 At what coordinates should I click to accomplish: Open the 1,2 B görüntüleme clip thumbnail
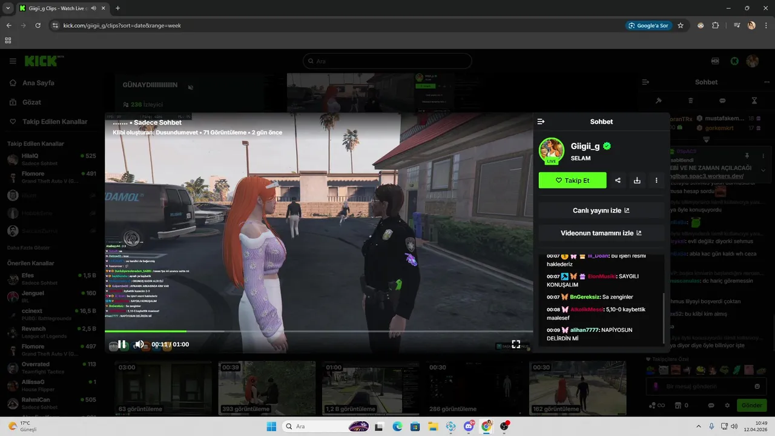tap(371, 388)
